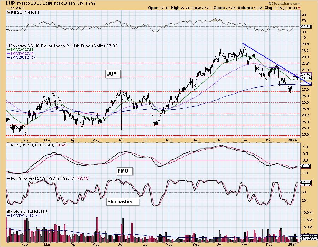Click the volume EMA(50) 1,852,468 legend
Image resolution: width=318 pixels, height=247 pixels.
[24, 215]
